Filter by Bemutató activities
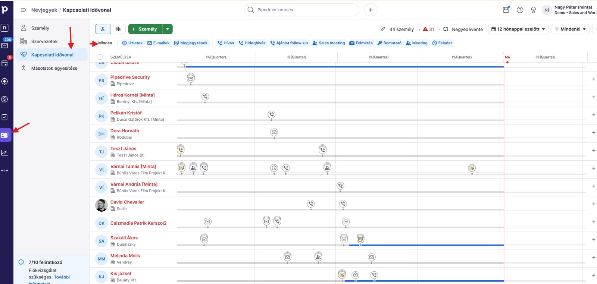This screenshot has height=284, width=597. point(390,43)
